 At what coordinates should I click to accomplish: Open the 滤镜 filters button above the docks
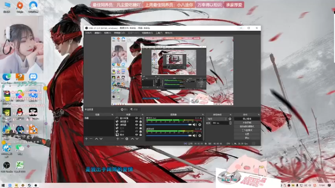coord(134,109)
